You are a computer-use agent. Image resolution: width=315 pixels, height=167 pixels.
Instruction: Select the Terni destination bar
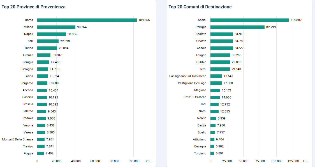(x=220, y=69)
